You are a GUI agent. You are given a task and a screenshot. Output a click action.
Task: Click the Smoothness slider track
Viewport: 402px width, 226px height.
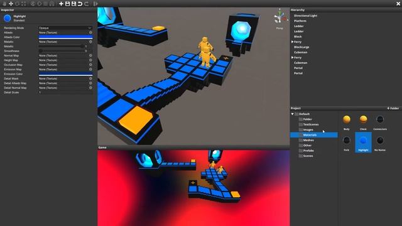[61, 51]
